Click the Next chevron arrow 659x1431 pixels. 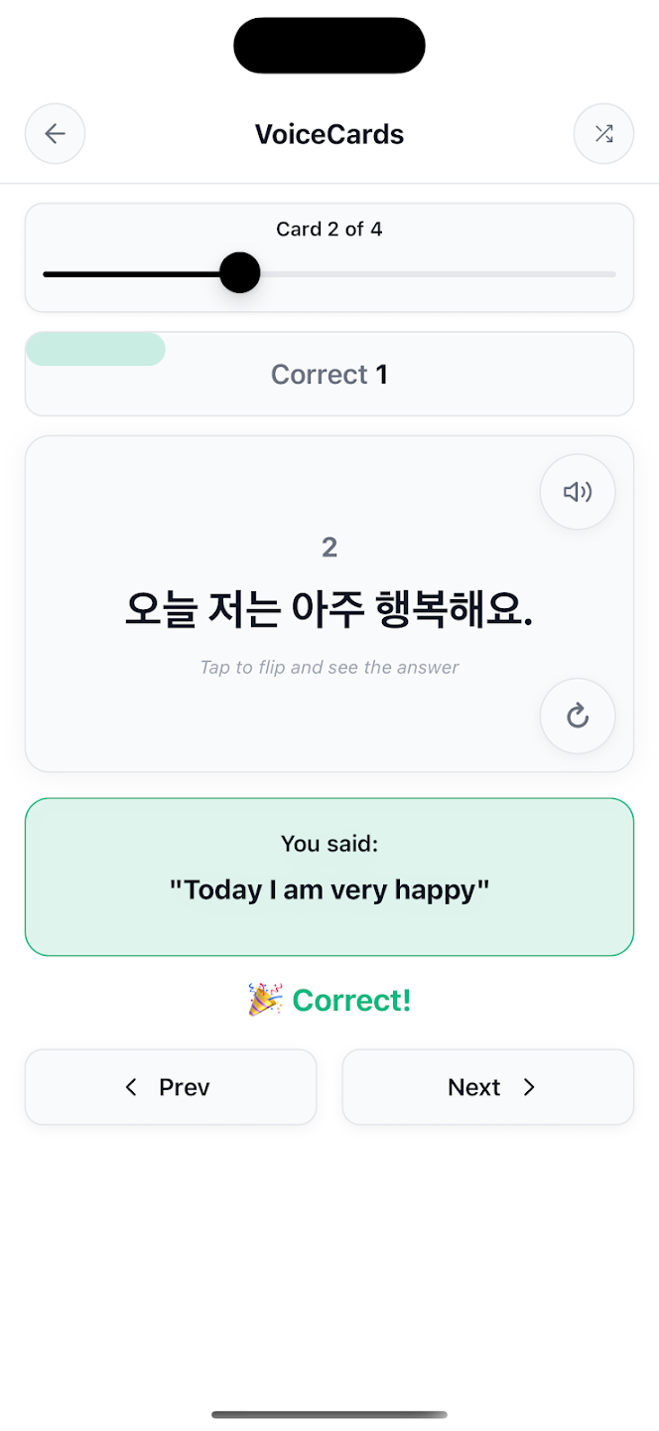click(528, 1086)
